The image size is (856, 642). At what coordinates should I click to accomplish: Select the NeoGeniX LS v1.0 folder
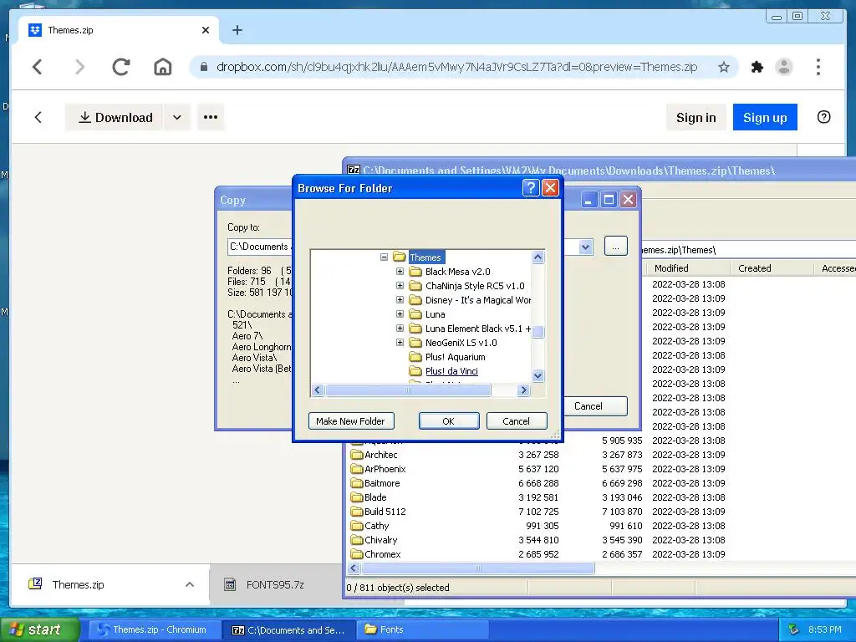pyautogui.click(x=461, y=342)
